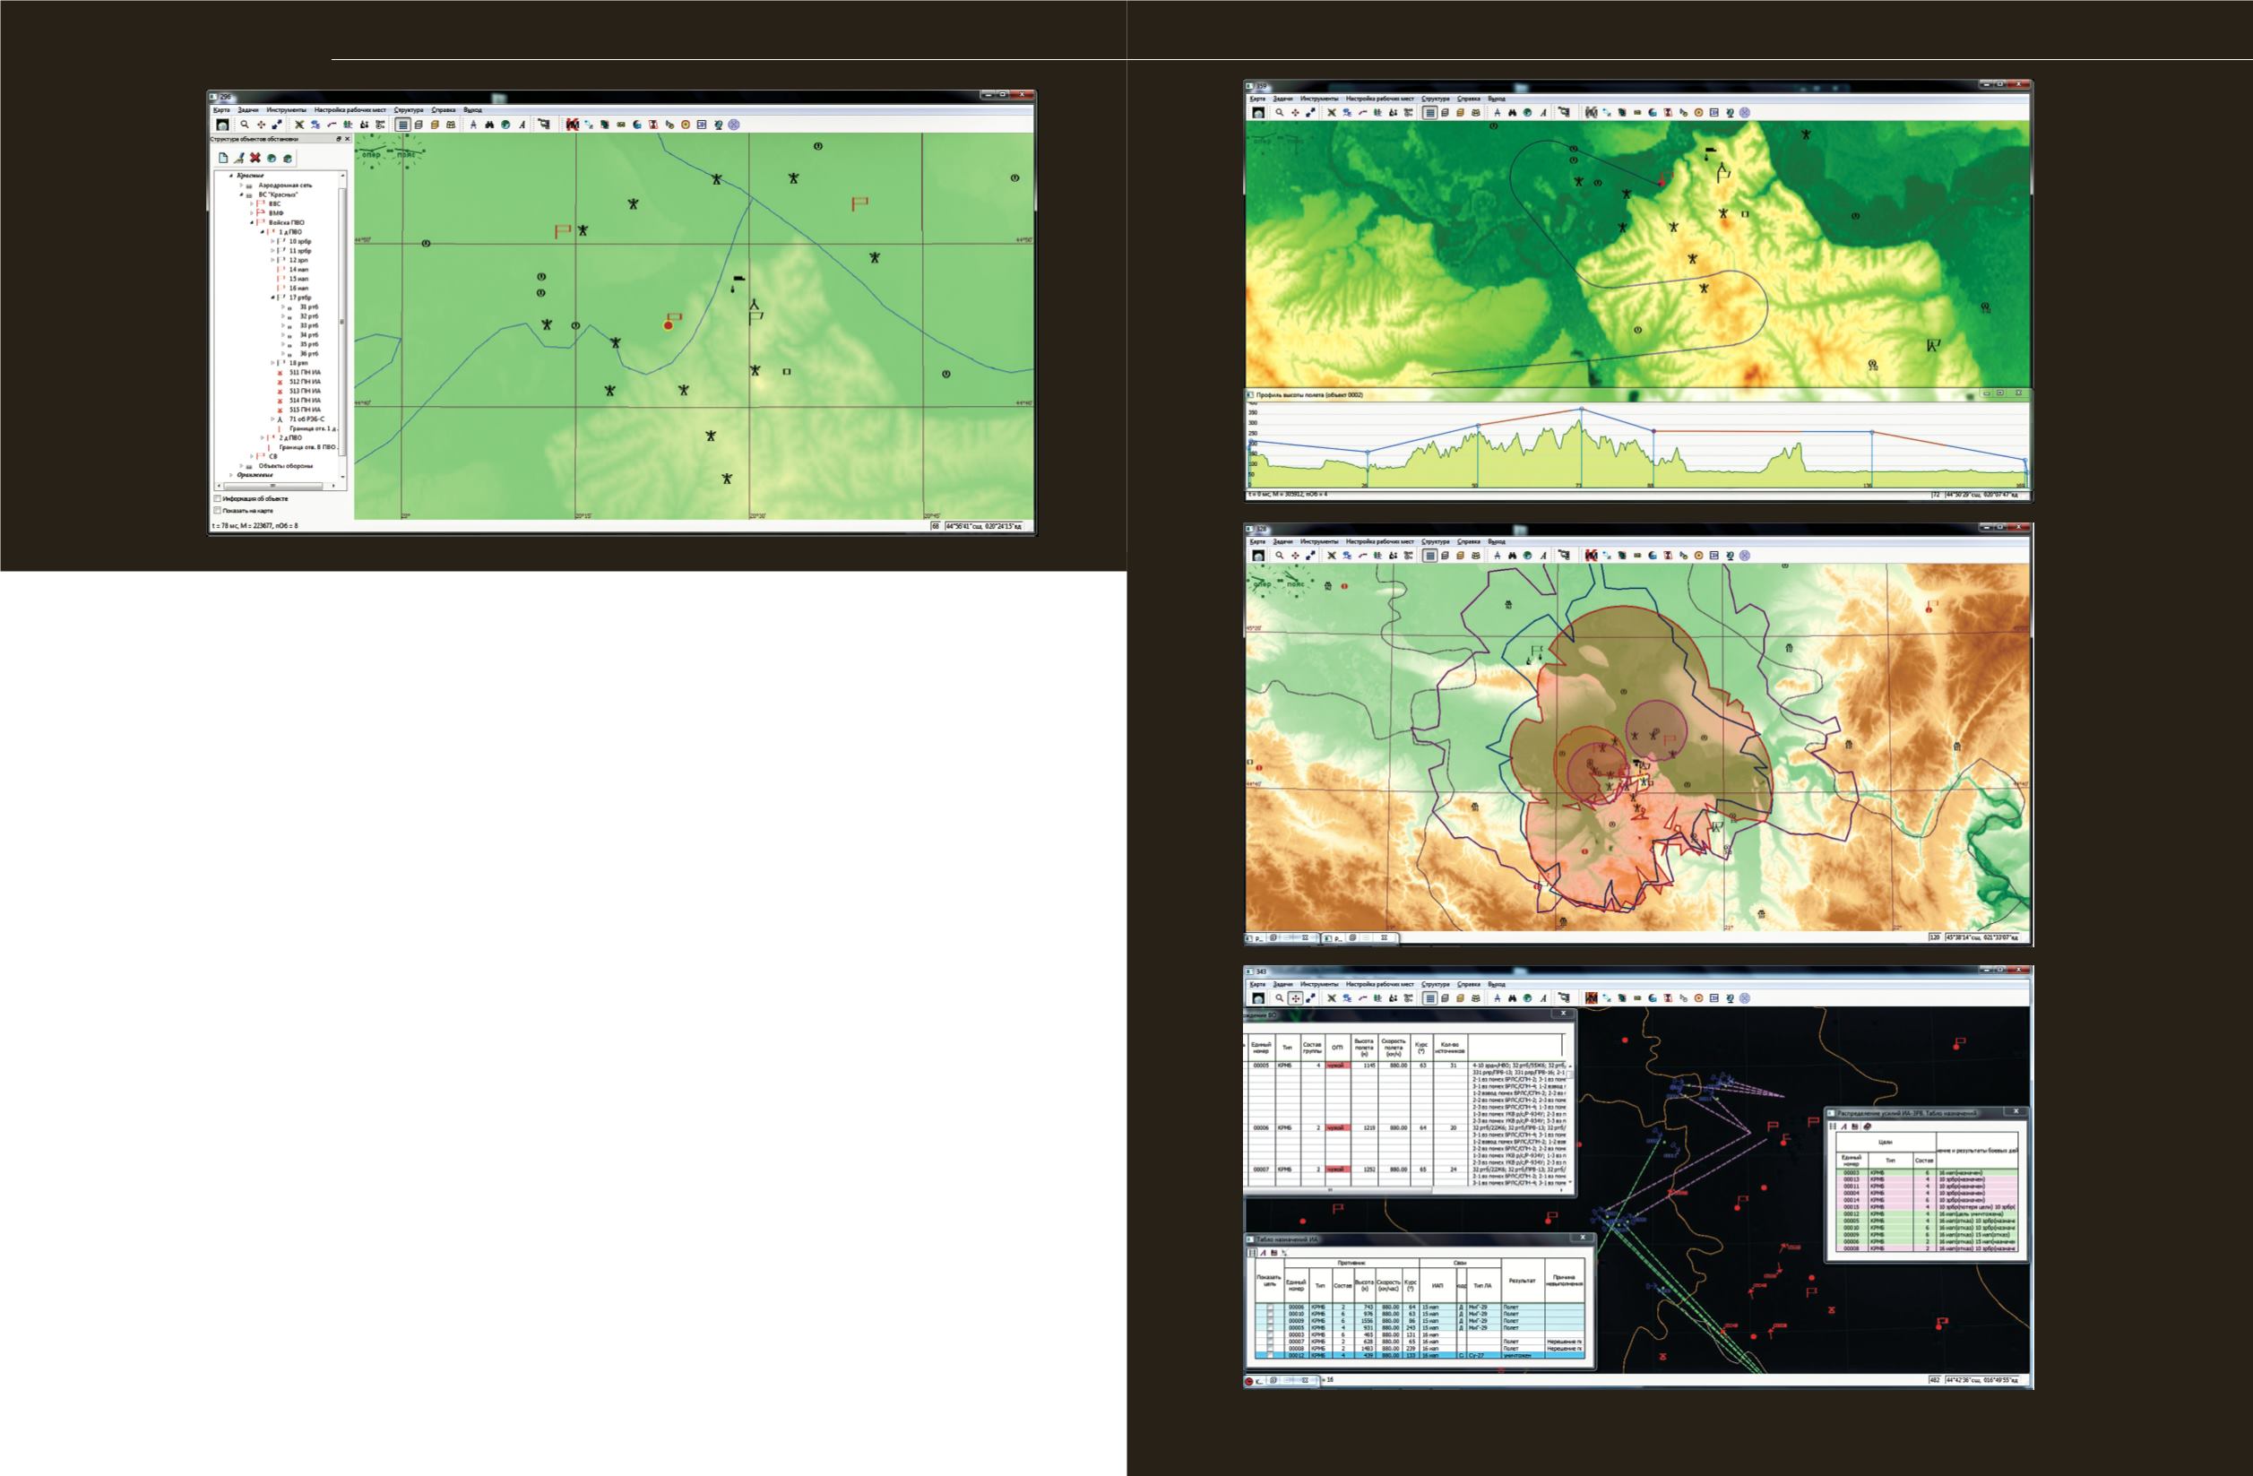Viewport: 2253px width, 1476px height.
Task: Click horizontal scrollbar of structure tree
Action: 274,486
